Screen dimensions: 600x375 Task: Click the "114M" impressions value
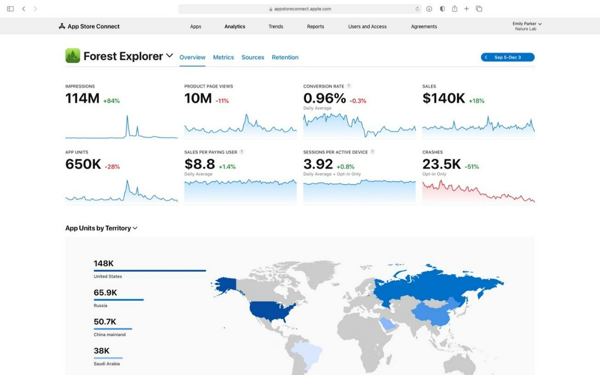click(x=82, y=98)
